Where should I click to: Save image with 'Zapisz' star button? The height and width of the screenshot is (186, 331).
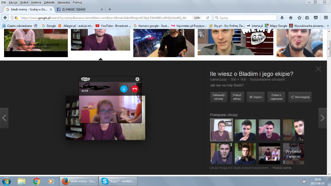click(256, 97)
